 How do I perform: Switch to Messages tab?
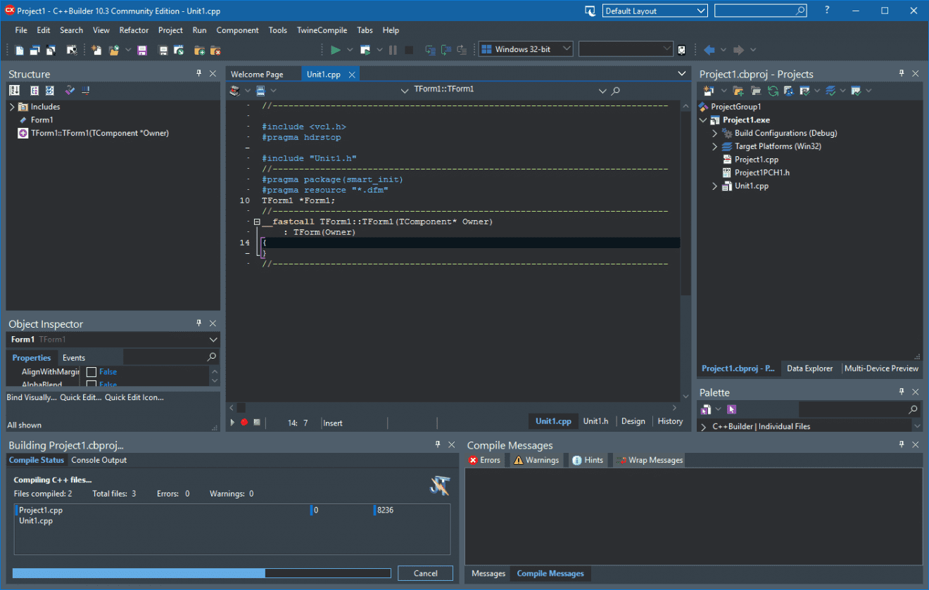coord(488,574)
